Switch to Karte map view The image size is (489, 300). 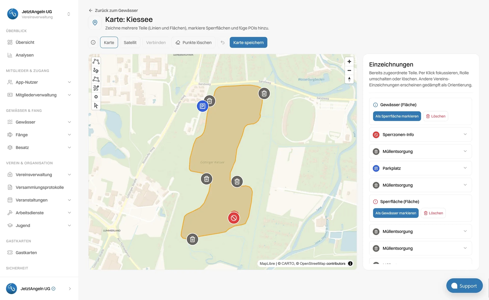point(109,42)
